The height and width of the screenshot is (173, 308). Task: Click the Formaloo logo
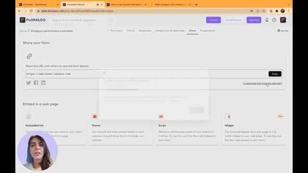point(33,20)
